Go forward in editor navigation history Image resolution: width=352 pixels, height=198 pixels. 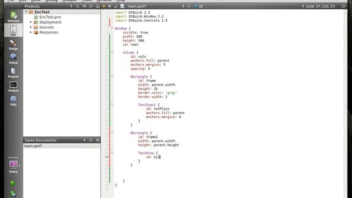(x=109, y=6)
